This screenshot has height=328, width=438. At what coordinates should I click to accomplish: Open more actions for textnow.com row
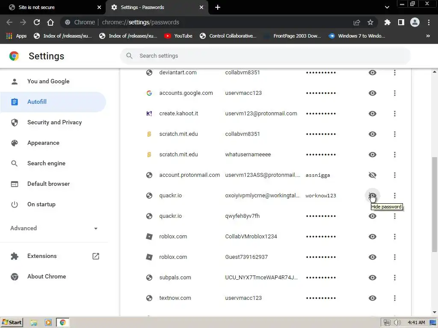[395, 298]
